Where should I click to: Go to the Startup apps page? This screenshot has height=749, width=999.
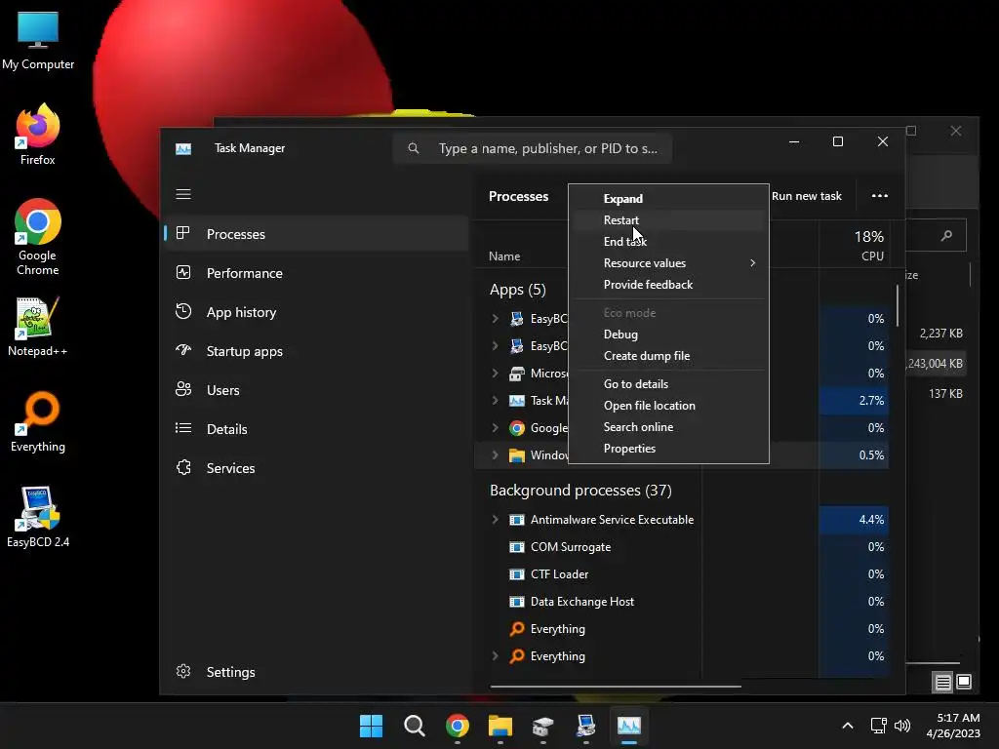pos(317,351)
